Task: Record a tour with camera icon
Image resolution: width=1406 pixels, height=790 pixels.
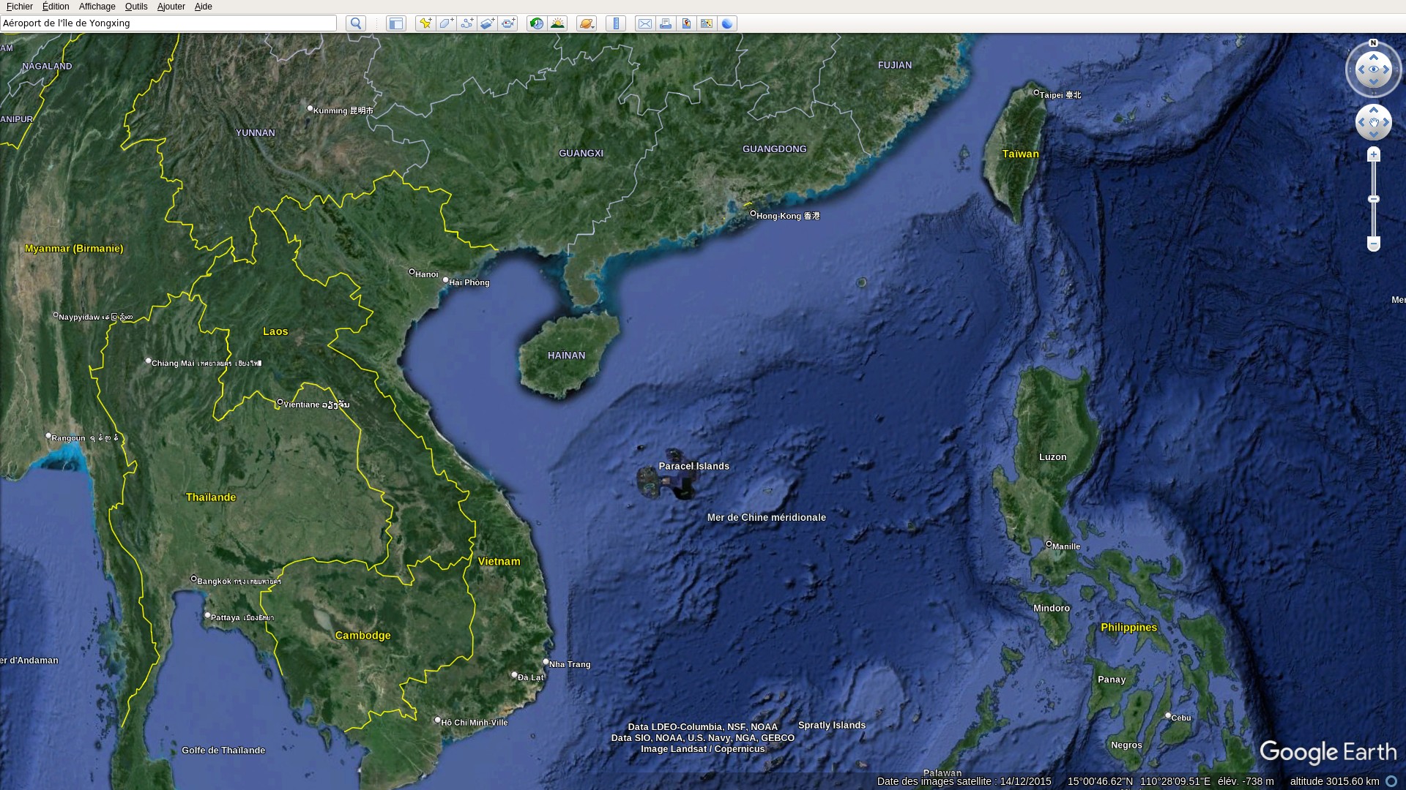Action: point(508,23)
